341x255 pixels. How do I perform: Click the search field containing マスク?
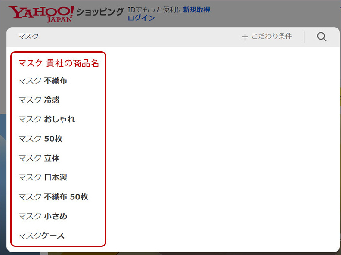[121, 37]
